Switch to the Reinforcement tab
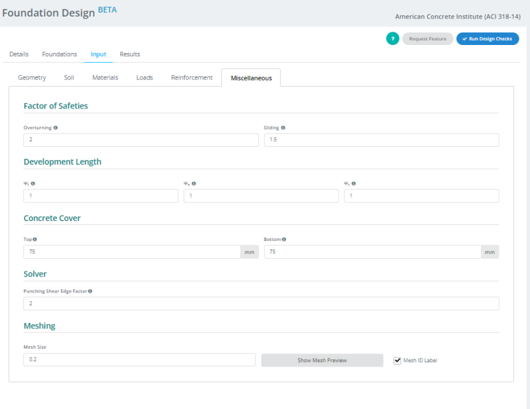This screenshot has height=409, width=530. 191,77
